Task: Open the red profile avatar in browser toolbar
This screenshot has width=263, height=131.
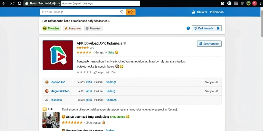Action: tap(255, 3)
